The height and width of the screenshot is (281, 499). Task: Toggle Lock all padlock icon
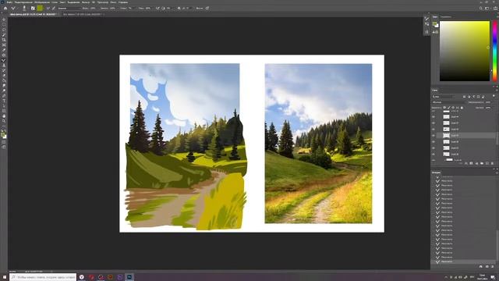[x=462, y=108]
